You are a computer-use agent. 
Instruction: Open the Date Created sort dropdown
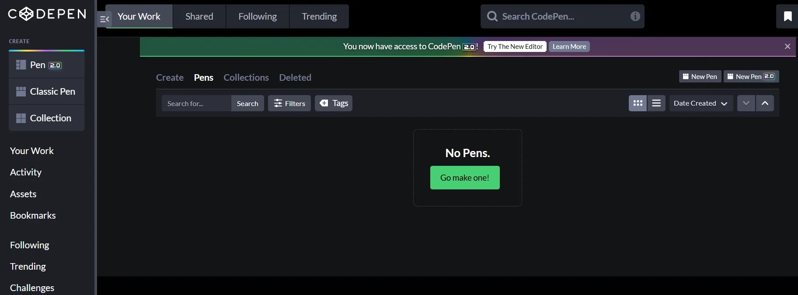coord(701,103)
